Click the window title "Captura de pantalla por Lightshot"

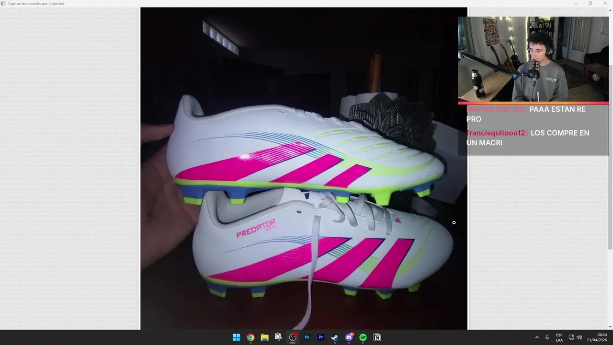(36, 3)
